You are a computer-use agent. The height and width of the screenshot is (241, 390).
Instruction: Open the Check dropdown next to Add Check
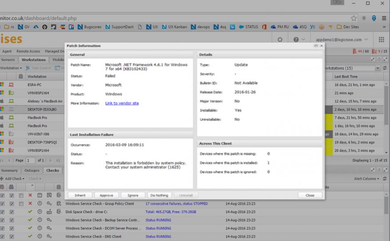(x=35, y=178)
